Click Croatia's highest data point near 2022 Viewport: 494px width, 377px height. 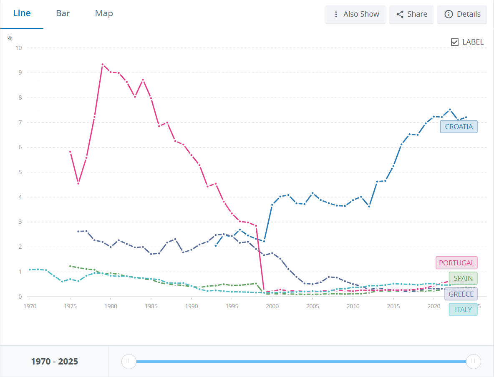(x=450, y=110)
